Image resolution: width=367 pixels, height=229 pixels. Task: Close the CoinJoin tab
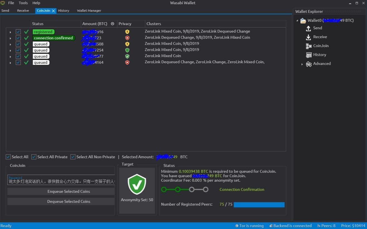coord(53,11)
